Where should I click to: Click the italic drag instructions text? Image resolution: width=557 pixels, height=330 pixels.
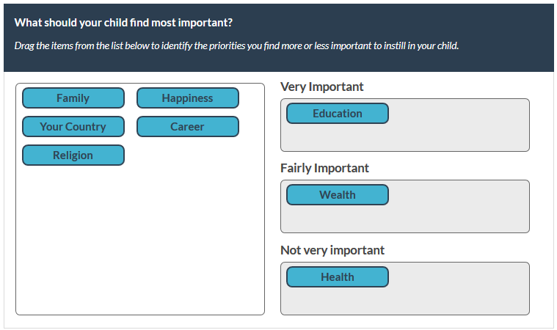point(236,45)
